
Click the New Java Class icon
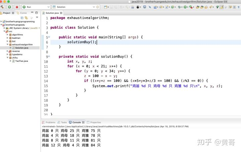click(172, 7)
